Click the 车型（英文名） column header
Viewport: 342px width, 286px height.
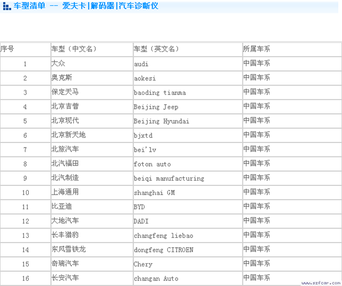pyautogui.click(x=157, y=49)
